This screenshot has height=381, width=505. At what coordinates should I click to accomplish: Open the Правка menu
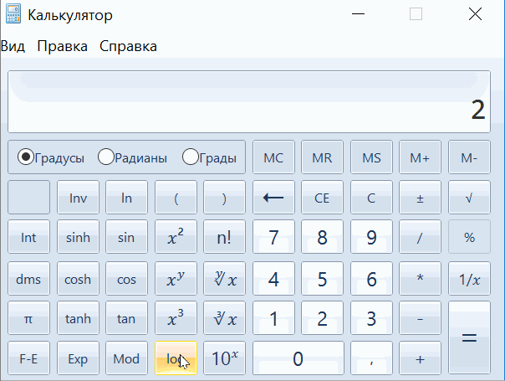62,46
